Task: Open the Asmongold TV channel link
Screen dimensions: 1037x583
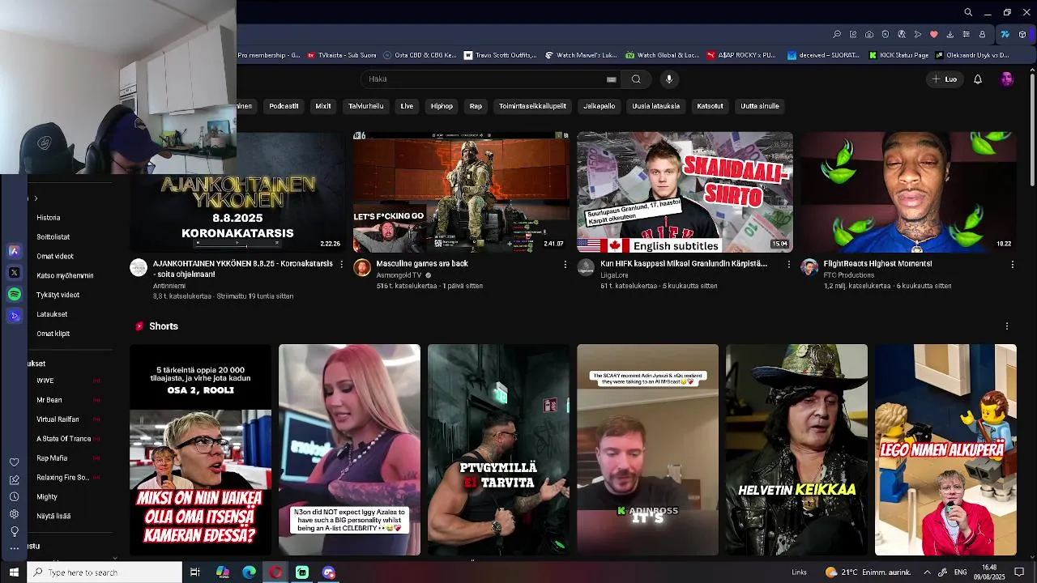Action: tap(399, 275)
